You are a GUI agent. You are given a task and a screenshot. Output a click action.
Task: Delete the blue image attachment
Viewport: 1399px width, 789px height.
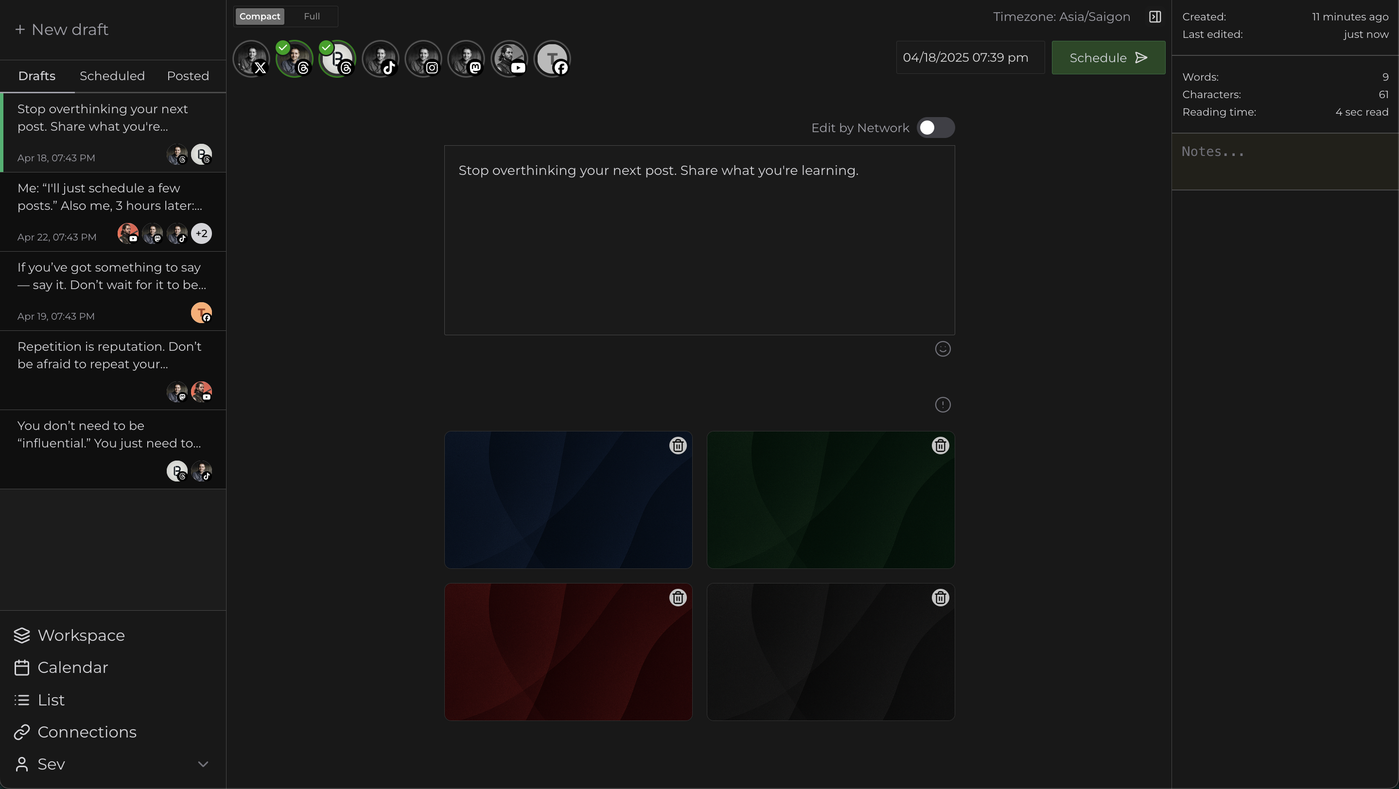[677, 446]
